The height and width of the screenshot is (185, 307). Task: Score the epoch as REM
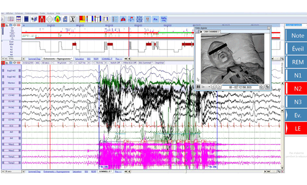[x=296, y=62]
